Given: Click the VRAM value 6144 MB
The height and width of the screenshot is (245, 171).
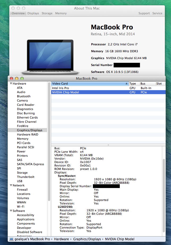Looking at the screenshot, I should pyautogui.click(x=86, y=155).
